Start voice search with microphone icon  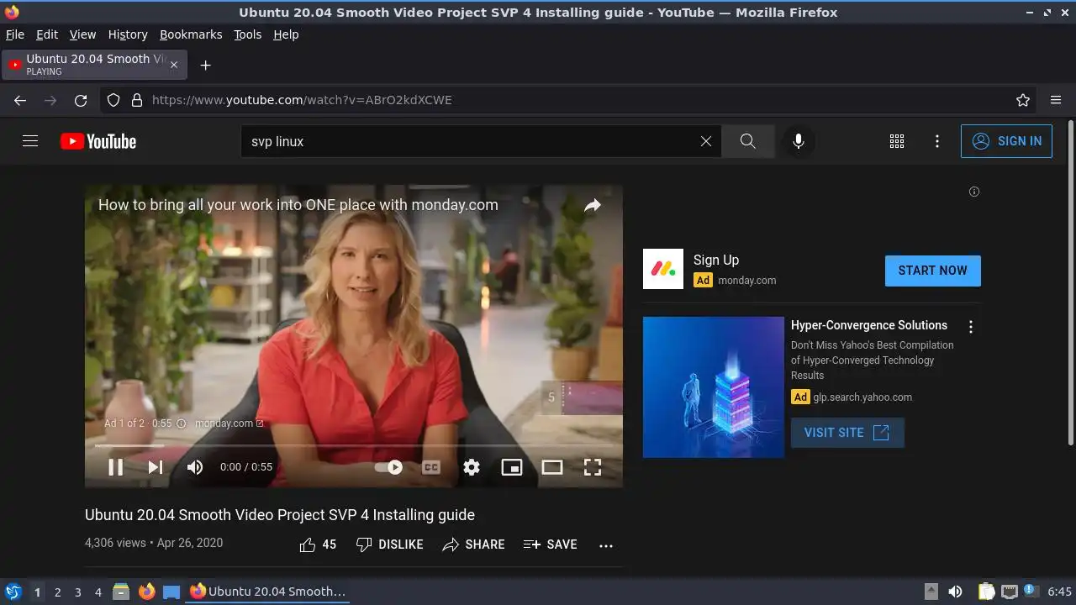point(799,141)
